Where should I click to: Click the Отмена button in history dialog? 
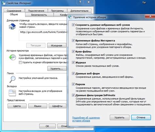(x=141, y=117)
